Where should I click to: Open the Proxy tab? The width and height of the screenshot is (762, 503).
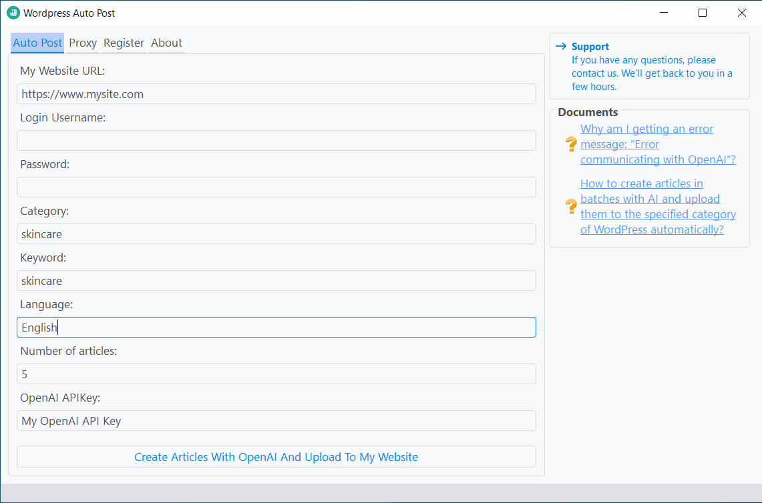pos(83,43)
